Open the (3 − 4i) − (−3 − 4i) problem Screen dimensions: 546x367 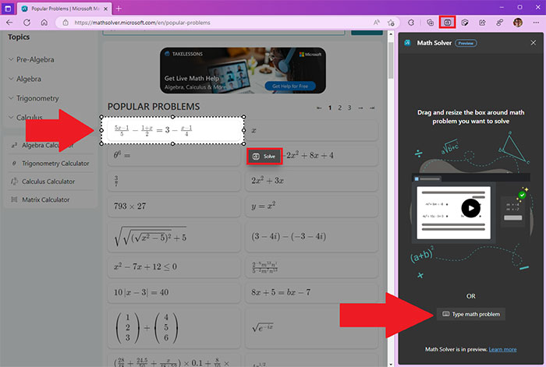click(x=311, y=237)
